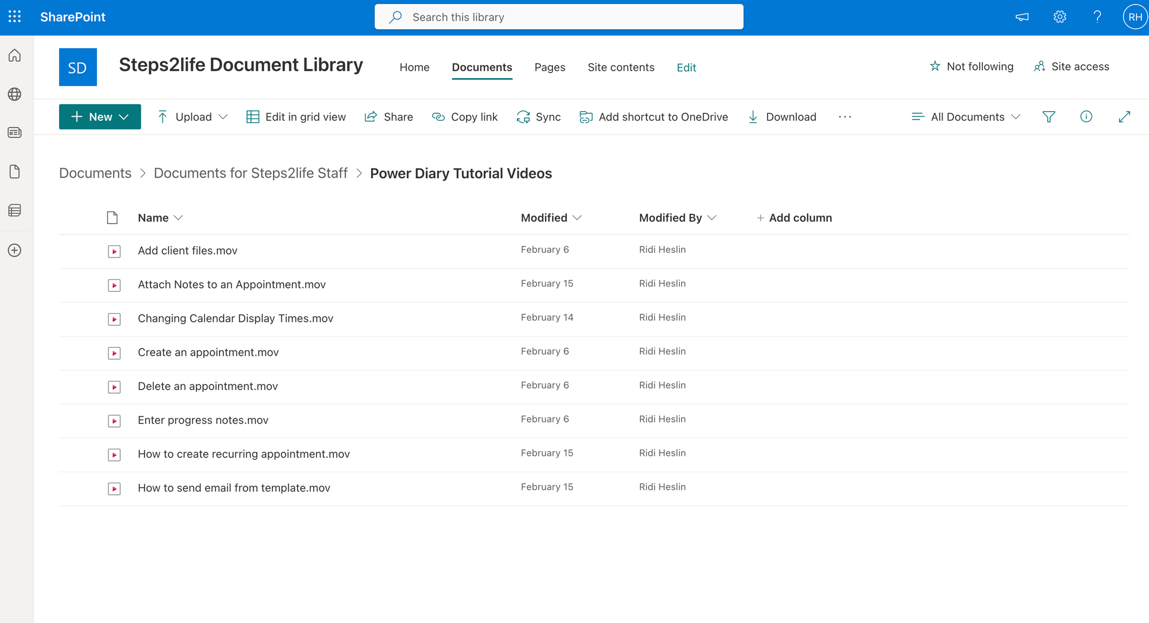
Task: Open the News icon in left rail
Action: coord(15,133)
